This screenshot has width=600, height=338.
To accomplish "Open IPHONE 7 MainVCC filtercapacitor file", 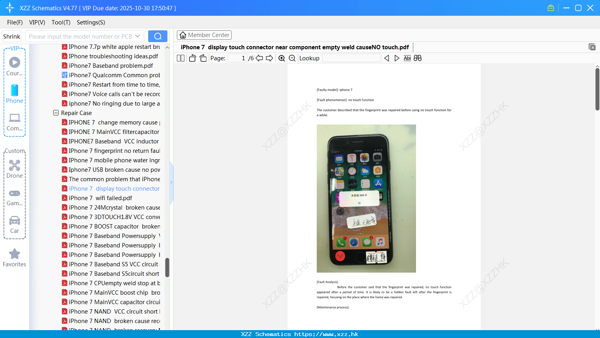I will (111, 132).
